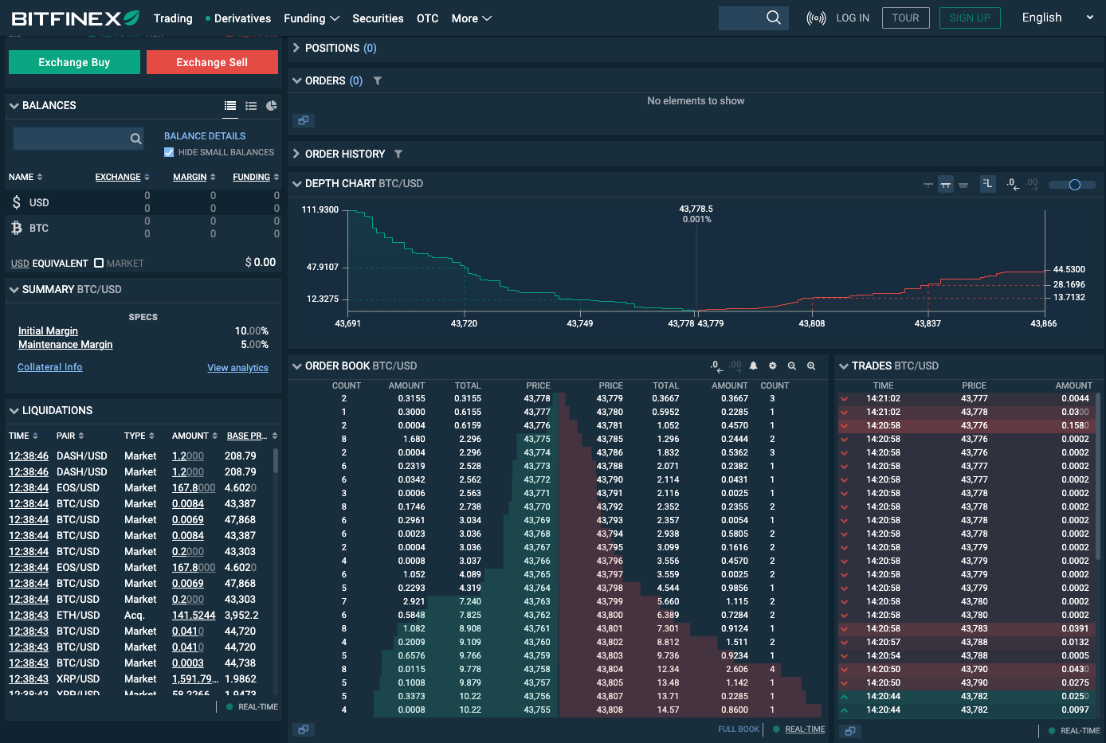Open the More menu

point(472,18)
